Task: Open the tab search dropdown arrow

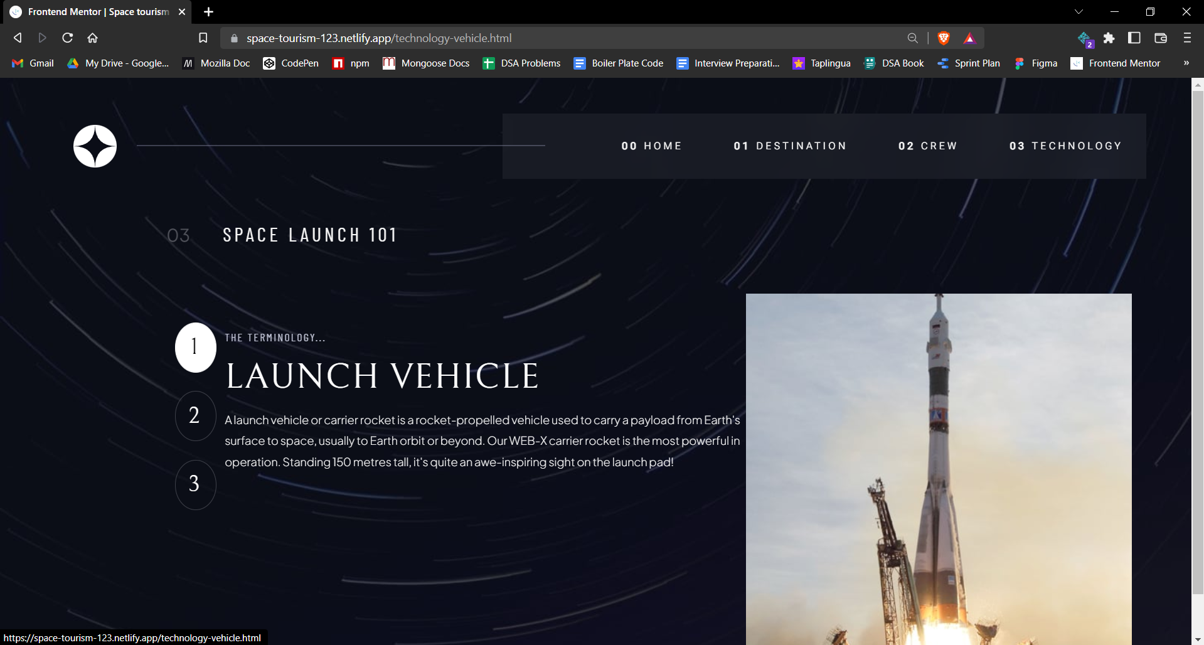Action: [1079, 12]
